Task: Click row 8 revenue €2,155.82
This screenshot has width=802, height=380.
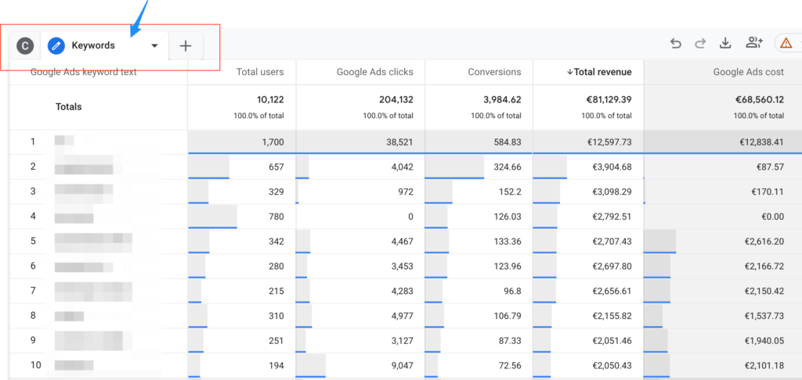Action: (x=611, y=316)
